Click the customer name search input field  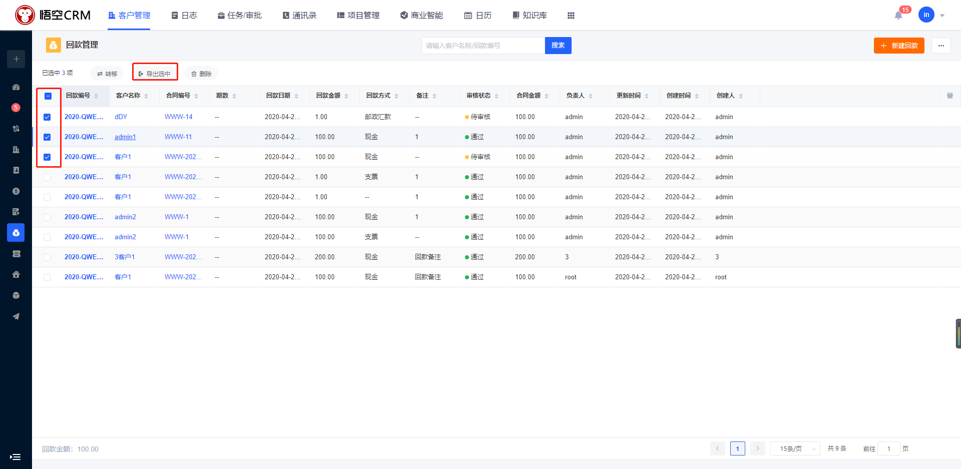(483, 46)
